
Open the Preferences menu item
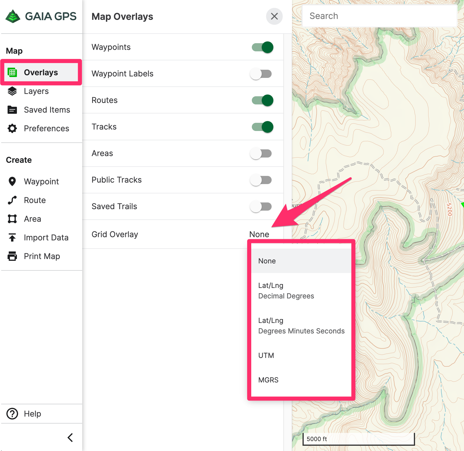46,128
